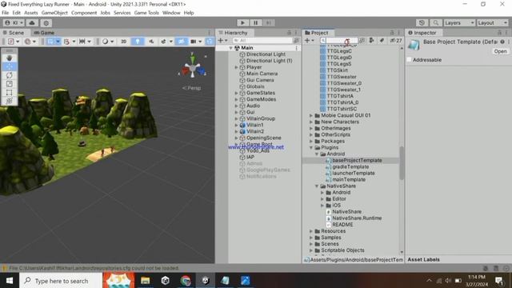Open Hierarchy search mode icon

[296, 41]
